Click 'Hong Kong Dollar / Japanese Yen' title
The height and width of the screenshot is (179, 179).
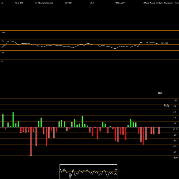(161, 3)
